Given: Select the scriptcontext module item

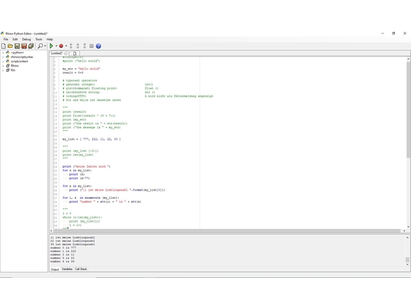Looking at the screenshot, I should [x=19, y=62].
